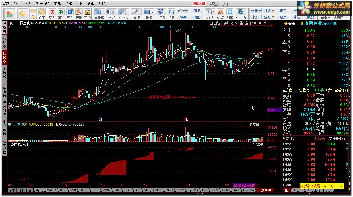Go back with the yellow left arrow
Viewport: 353px width, 197px height.
pyautogui.click(x=22, y=14)
